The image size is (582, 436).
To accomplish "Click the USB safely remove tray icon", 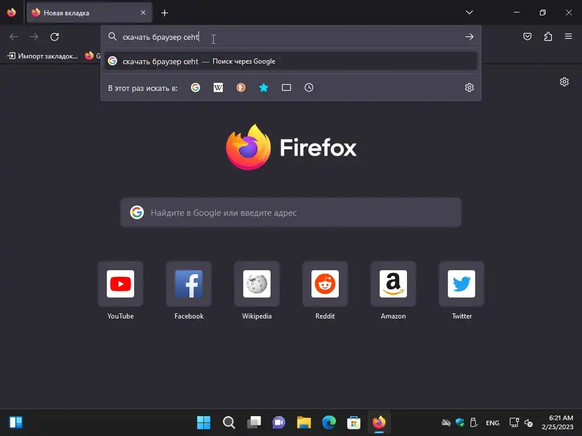I will [x=473, y=422].
